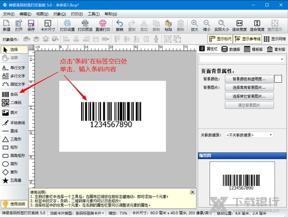Open the 对象 menu dropdown
The image size is (288, 217).
pos(60,14)
